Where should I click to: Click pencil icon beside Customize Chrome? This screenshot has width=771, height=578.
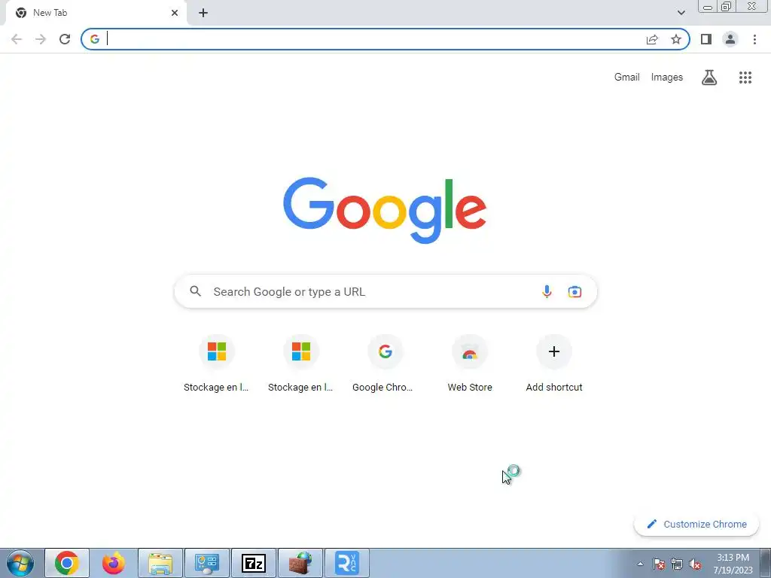coord(651,524)
